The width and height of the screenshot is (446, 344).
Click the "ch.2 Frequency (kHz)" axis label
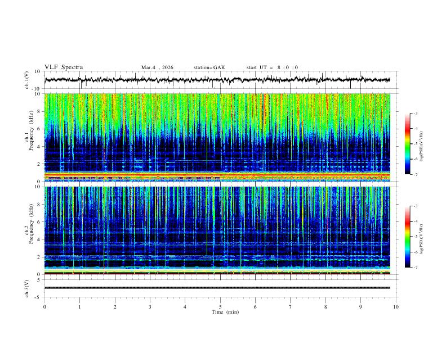pyautogui.click(x=29, y=223)
